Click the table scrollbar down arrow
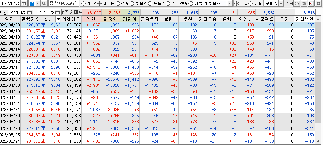 [318, 141]
